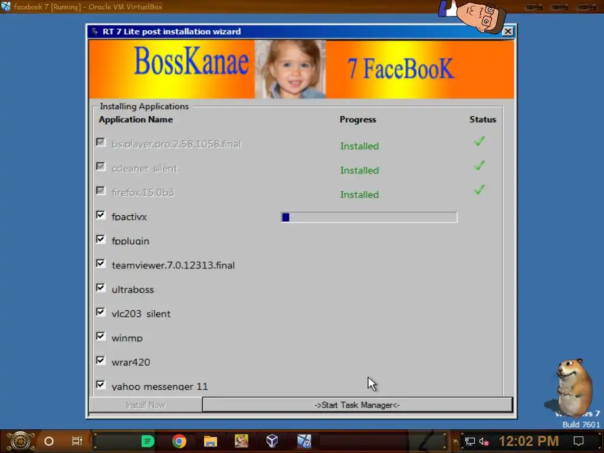
Task: Uncheck the vlc203 silent checkbox
Action: coord(100,312)
